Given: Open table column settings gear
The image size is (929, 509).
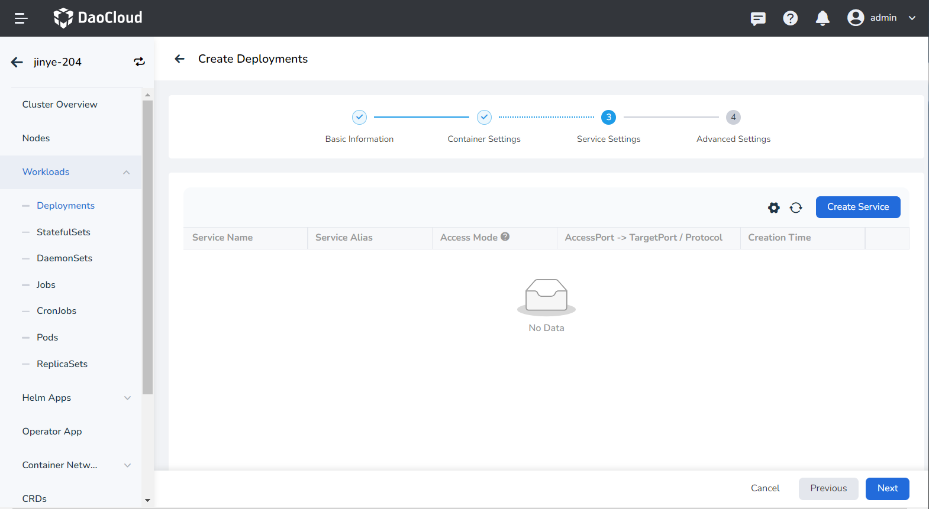Looking at the screenshot, I should [773, 208].
